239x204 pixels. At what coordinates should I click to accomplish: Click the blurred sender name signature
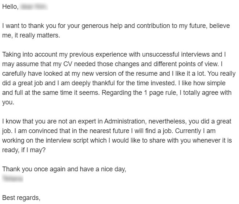pyautogui.click(x=13, y=179)
